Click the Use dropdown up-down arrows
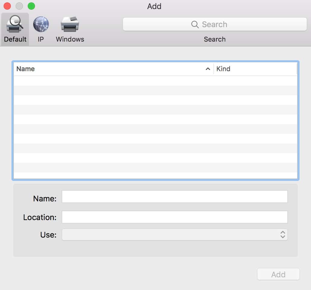 pyautogui.click(x=283, y=235)
